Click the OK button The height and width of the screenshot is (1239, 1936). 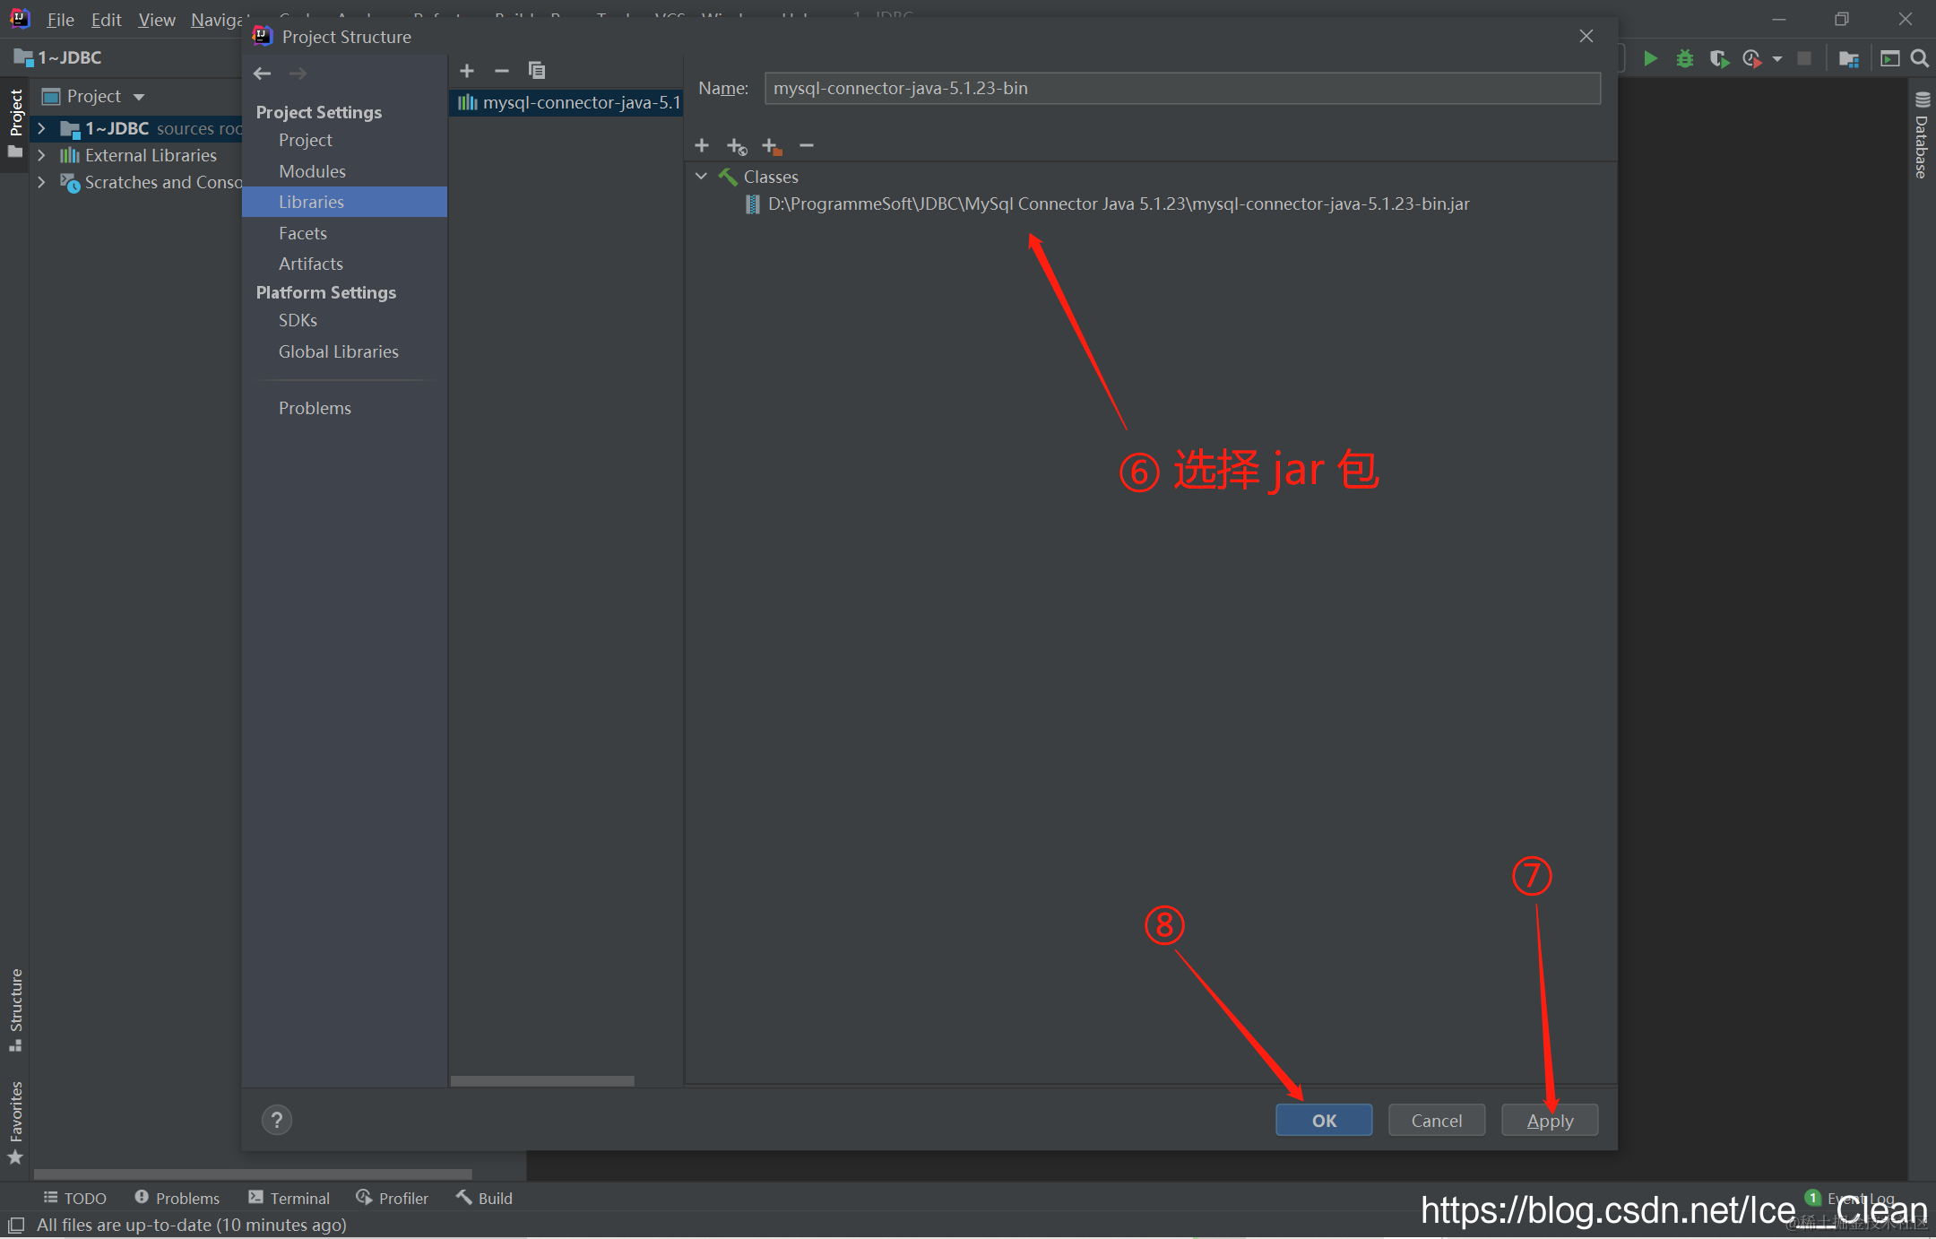pyautogui.click(x=1324, y=1121)
